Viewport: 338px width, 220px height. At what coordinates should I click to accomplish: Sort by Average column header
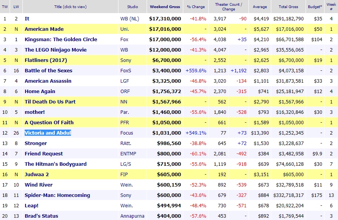coord(260,7)
